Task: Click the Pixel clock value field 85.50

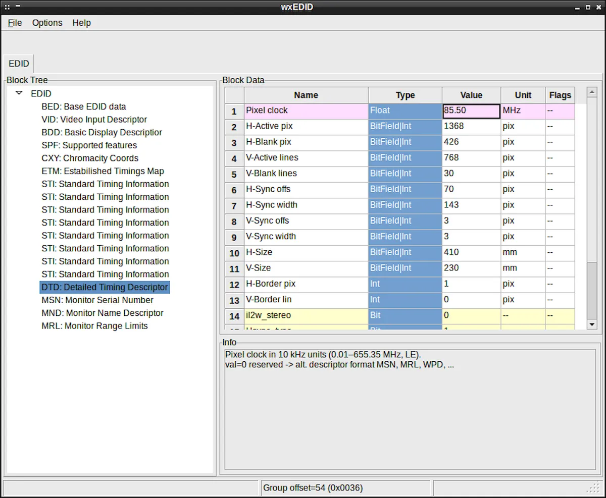Action: click(471, 110)
